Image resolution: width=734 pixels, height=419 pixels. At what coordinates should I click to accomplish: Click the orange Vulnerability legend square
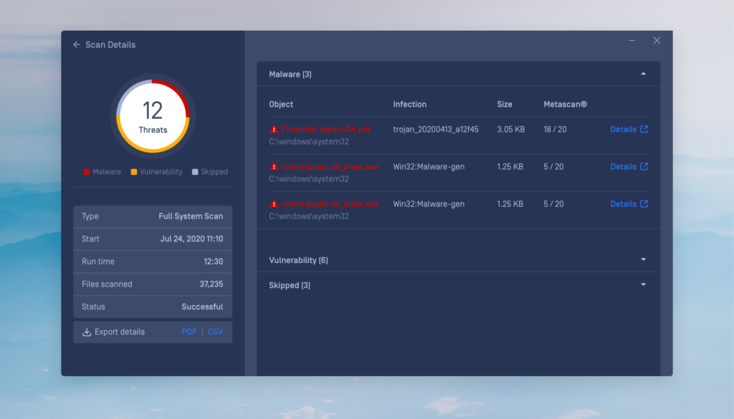[x=133, y=172]
